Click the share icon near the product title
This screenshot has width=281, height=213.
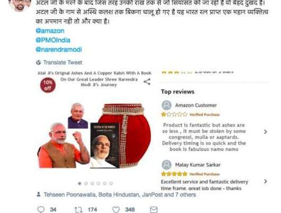[147, 82]
